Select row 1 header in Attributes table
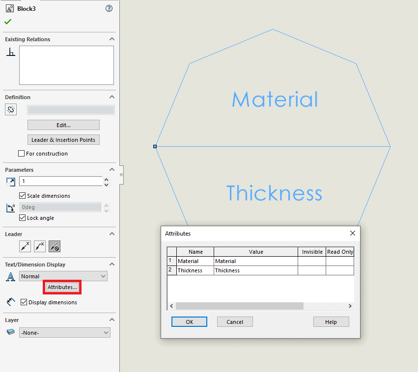 172,261
